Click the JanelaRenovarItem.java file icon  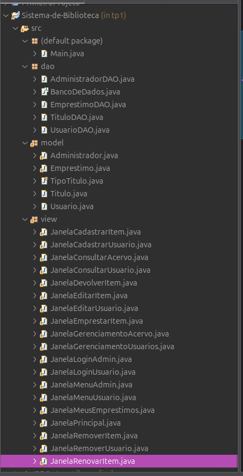pyautogui.click(x=44, y=462)
